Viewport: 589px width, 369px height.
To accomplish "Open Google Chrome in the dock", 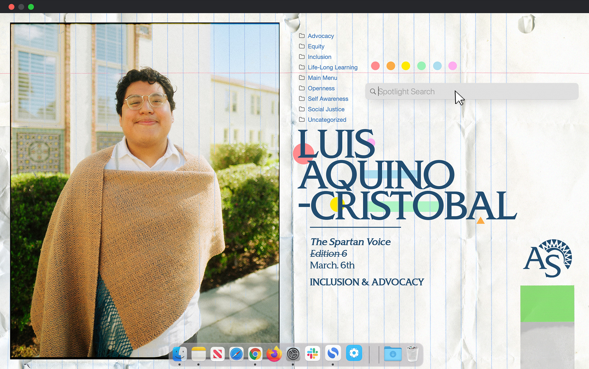I will point(255,354).
